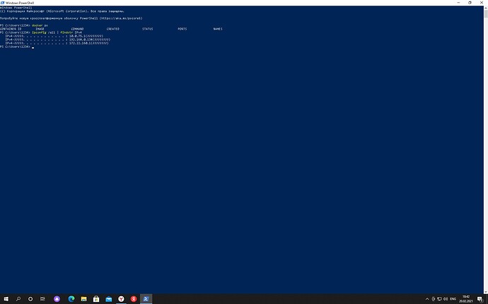Open the notification action center

click(x=480, y=299)
